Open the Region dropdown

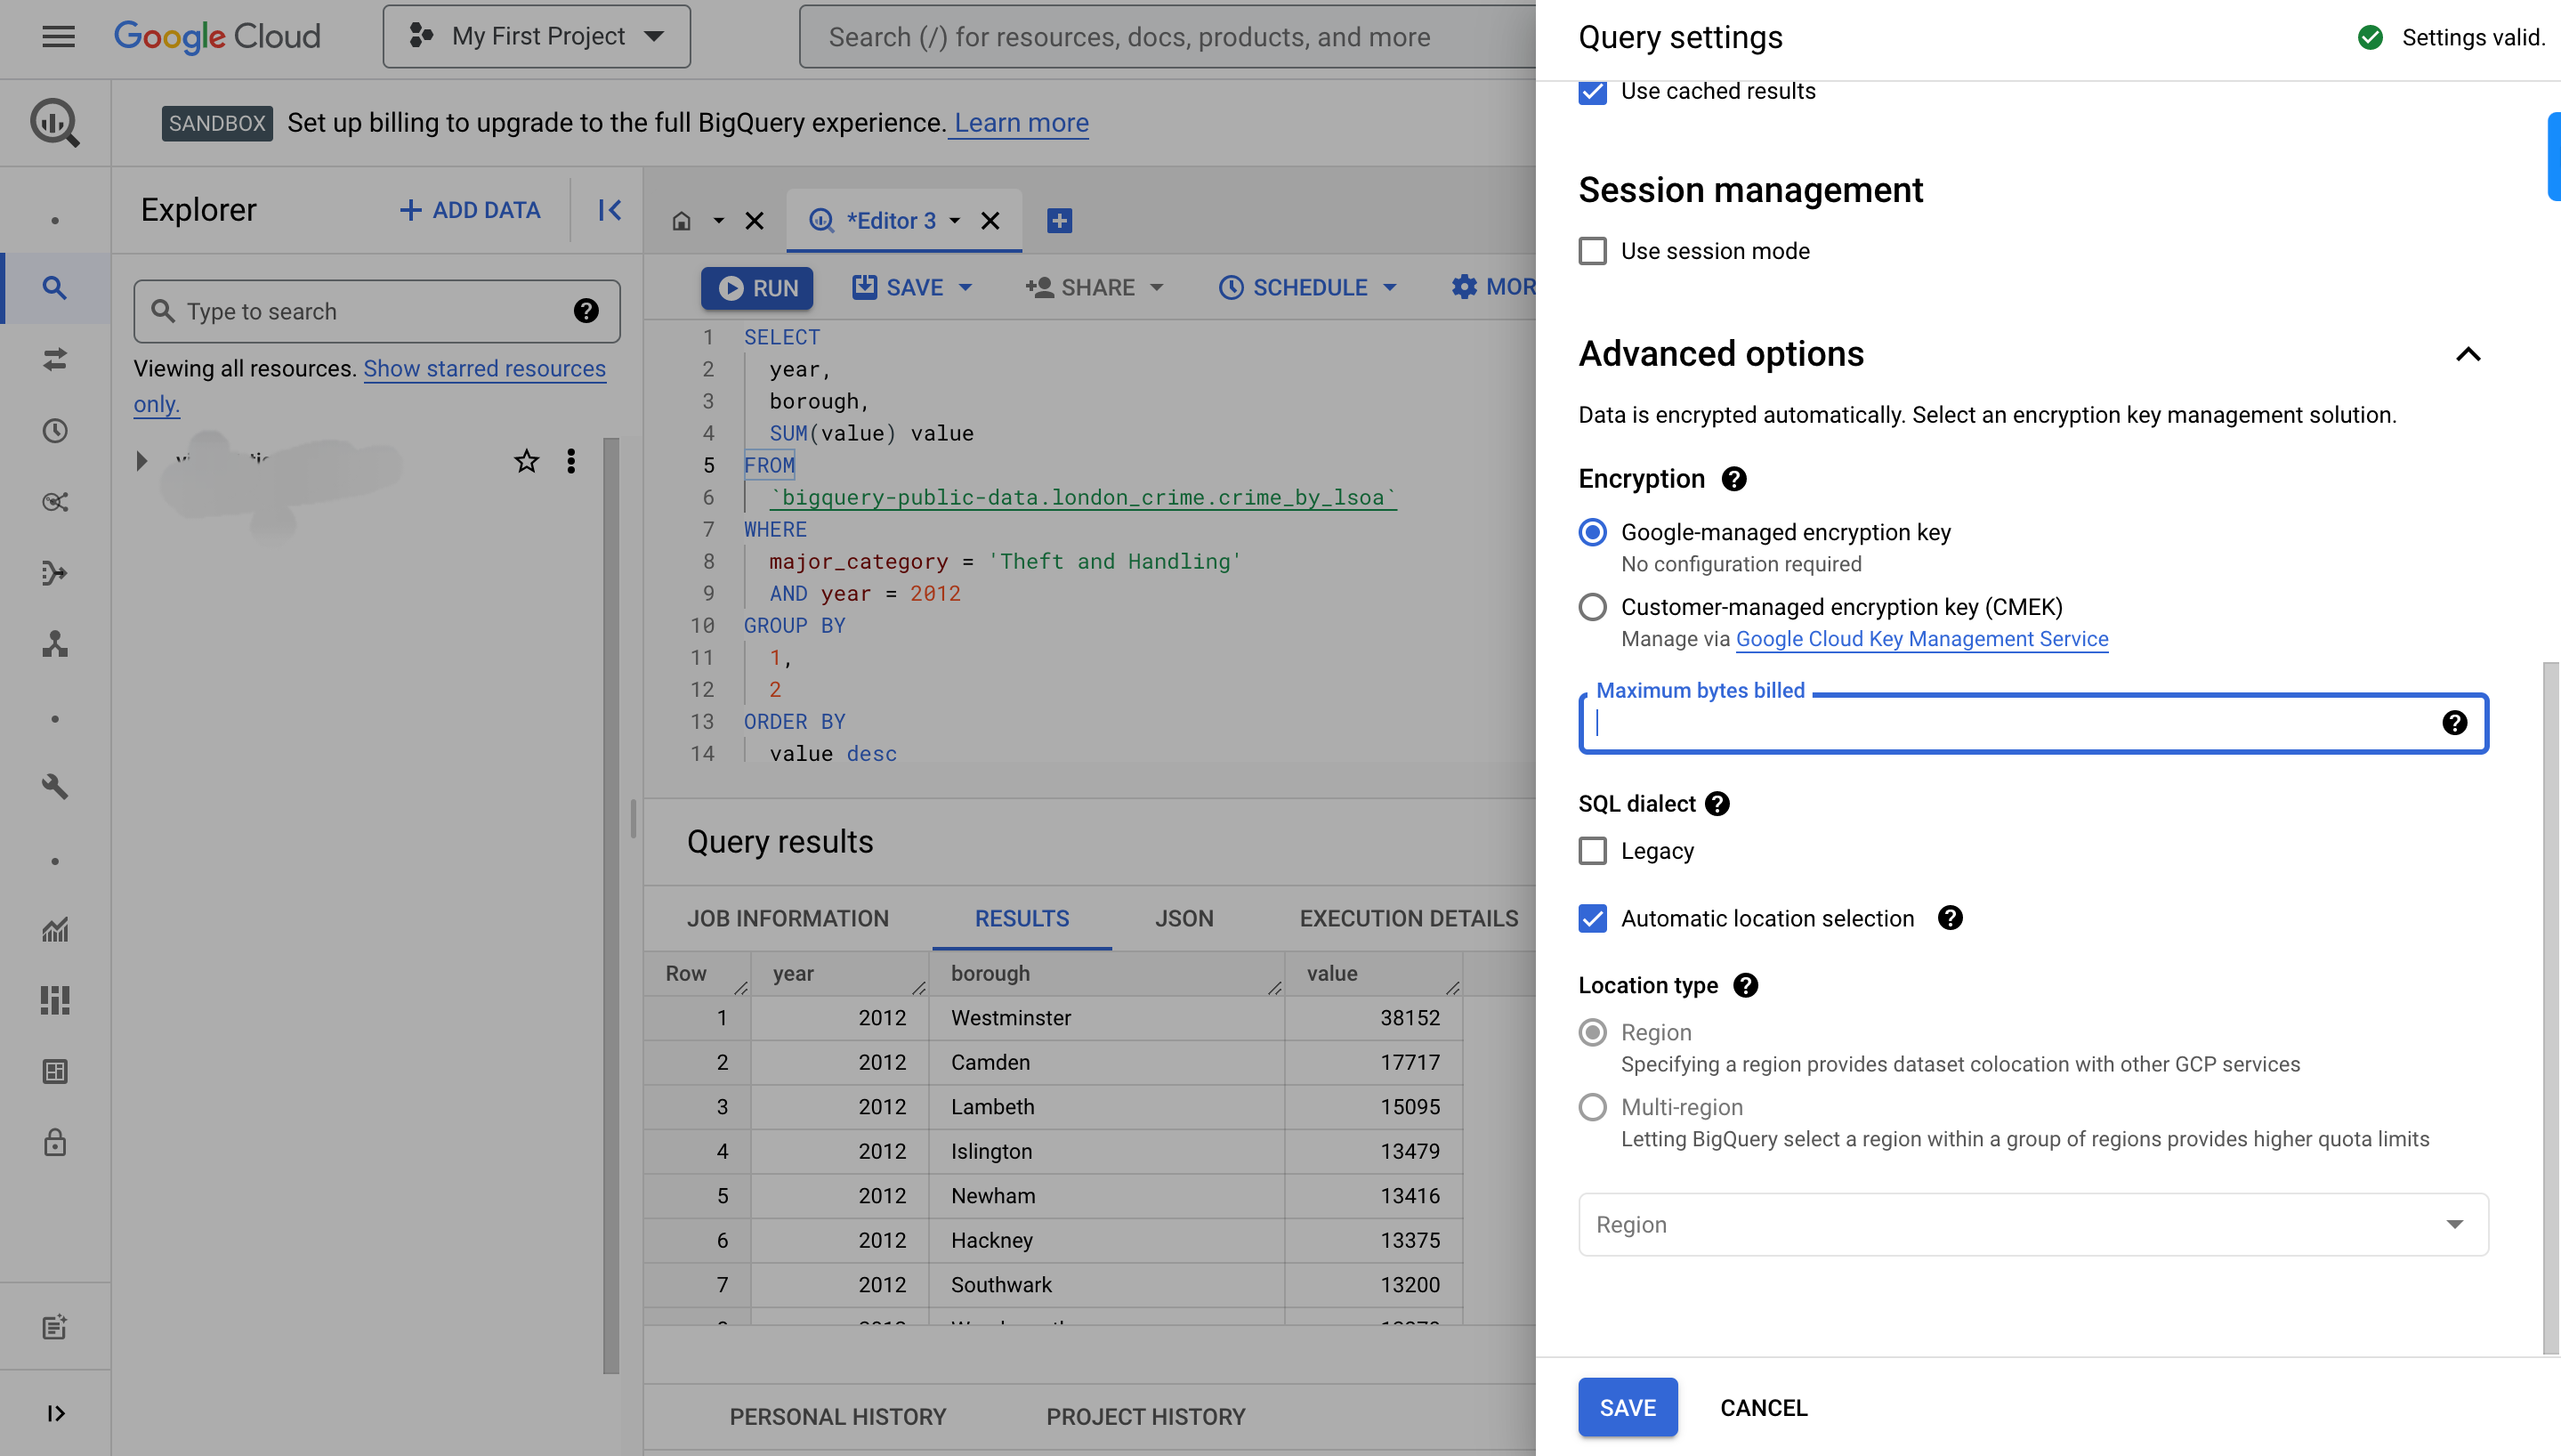coord(2033,1224)
